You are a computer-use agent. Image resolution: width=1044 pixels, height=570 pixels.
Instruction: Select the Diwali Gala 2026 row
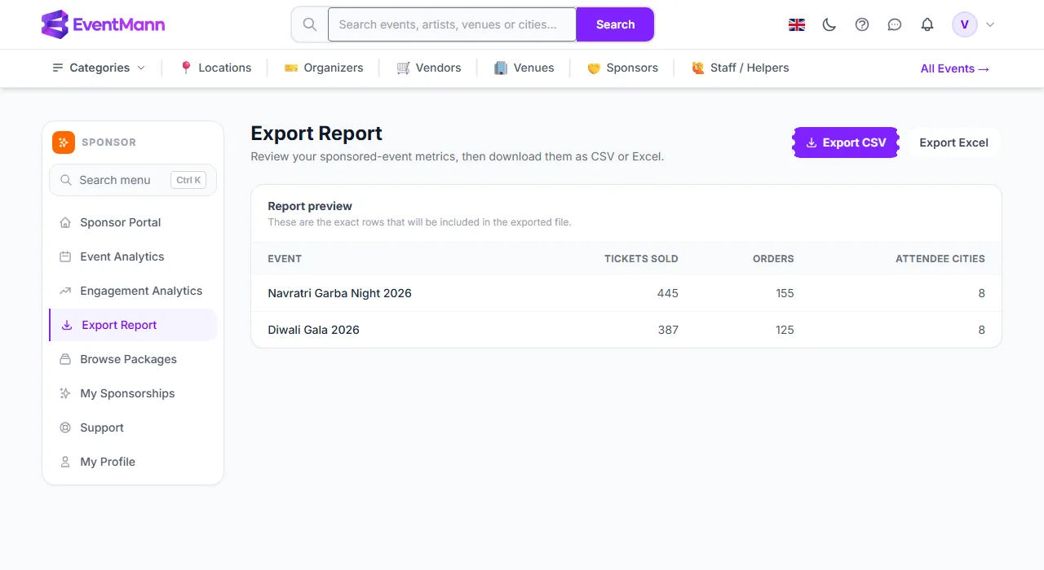(626, 330)
